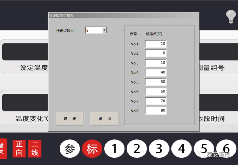The height and width of the screenshot is (165, 238).
Task: Open the 检定点数目 dropdown arrow
Action: click(x=104, y=30)
